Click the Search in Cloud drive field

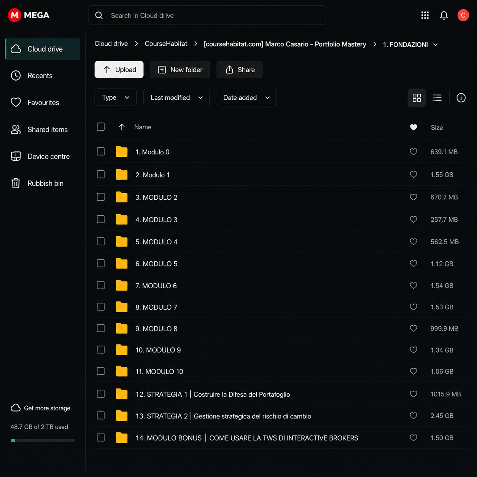207,15
